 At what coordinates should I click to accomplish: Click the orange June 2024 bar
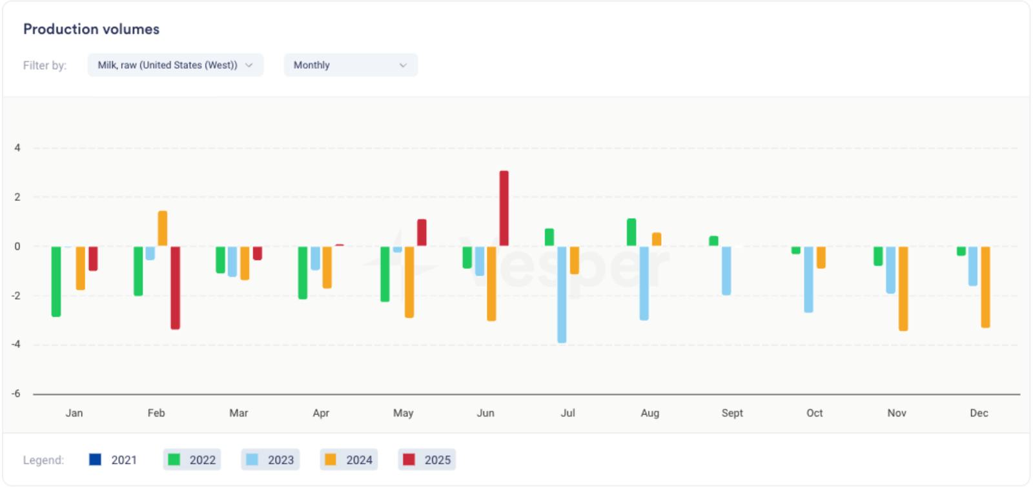click(x=491, y=283)
